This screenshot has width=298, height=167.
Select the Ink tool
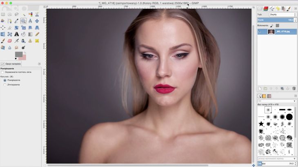coord(23,41)
